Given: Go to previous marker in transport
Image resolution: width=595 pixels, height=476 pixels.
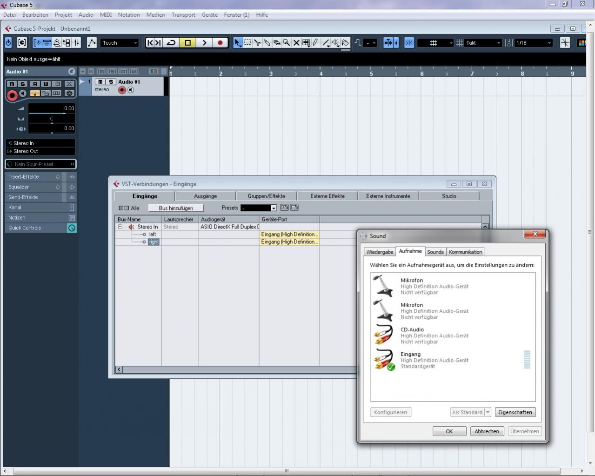Looking at the screenshot, I should point(150,43).
